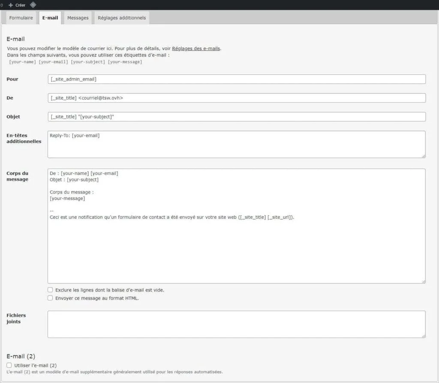
Task: Click inside the Corps du message text area
Action: 236,248
